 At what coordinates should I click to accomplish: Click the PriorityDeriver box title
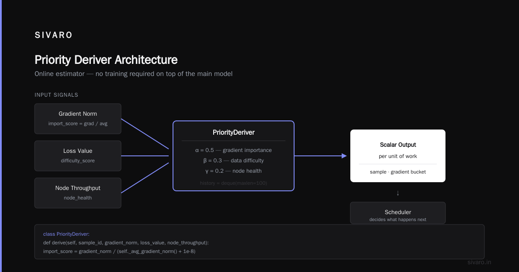(x=234, y=133)
